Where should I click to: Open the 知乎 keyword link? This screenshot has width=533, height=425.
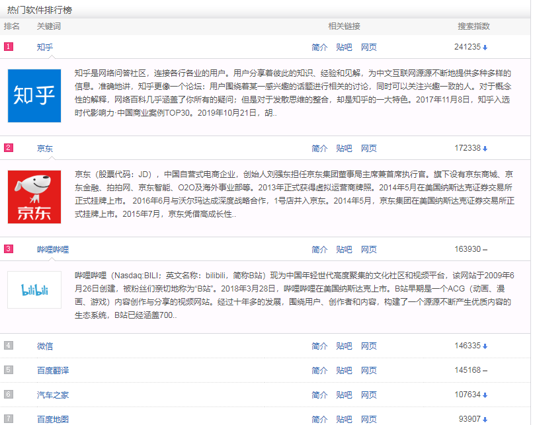(45, 47)
